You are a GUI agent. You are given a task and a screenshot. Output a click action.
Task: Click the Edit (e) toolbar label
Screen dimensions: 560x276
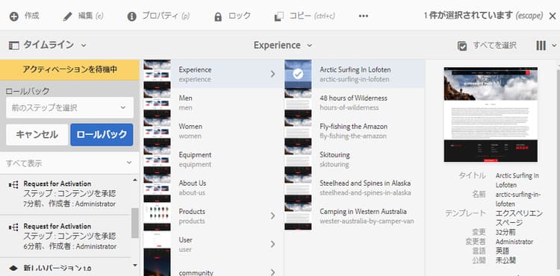click(x=90, y=16)
